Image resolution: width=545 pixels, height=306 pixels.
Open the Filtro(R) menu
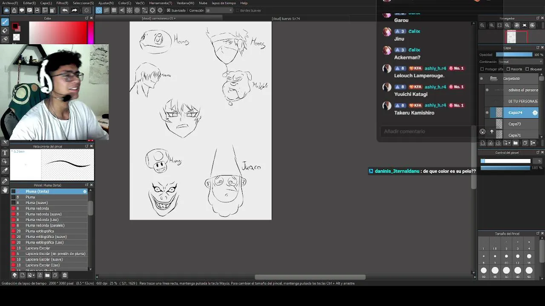[62, 3]
